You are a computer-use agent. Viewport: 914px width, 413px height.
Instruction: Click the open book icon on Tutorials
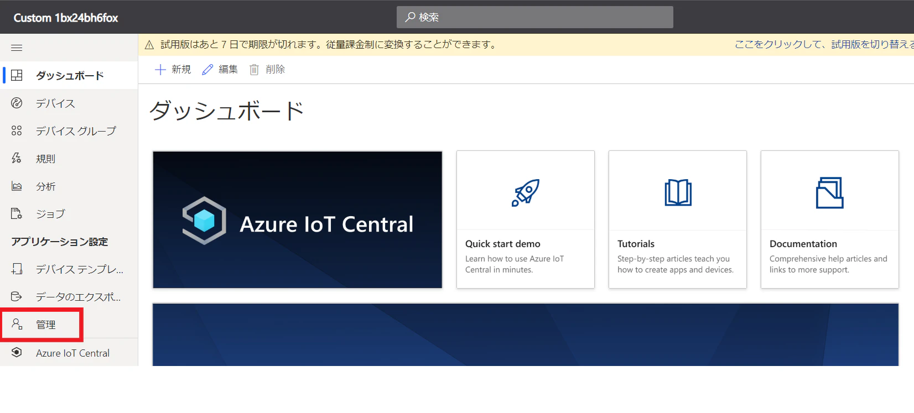678,192
